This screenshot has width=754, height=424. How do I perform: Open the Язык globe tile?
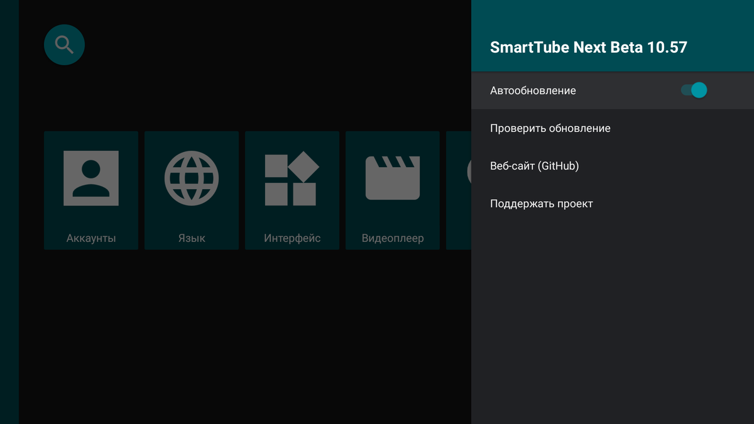[192, 190]
